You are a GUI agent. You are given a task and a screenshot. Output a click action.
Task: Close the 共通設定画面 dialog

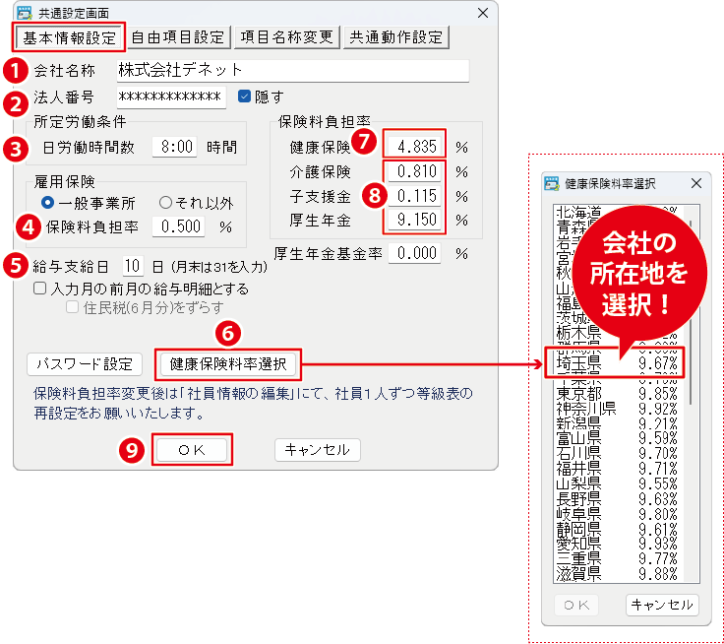(x=482, y=13)
